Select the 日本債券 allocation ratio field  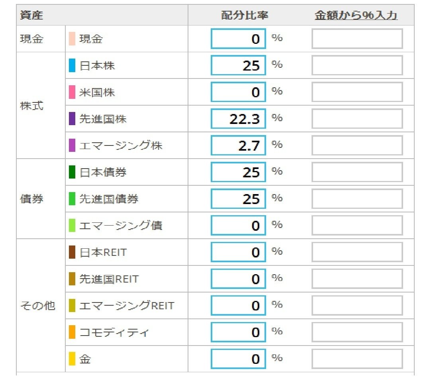point(238,172)
